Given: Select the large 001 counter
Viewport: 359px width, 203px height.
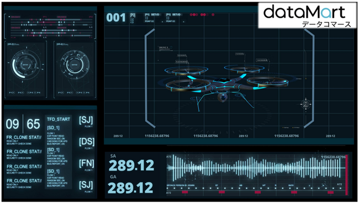Looking at the screenshot, I should pyautogui.click(x=116, y=18).
